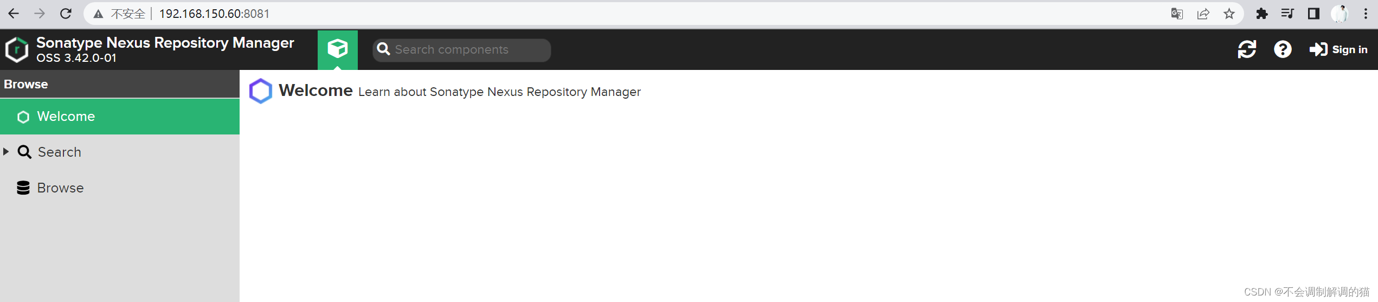Click the not secure warning icon

[x=98, y=14]
